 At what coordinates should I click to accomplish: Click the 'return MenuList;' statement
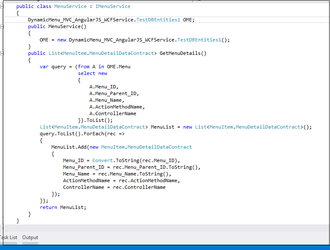[63, 207]
